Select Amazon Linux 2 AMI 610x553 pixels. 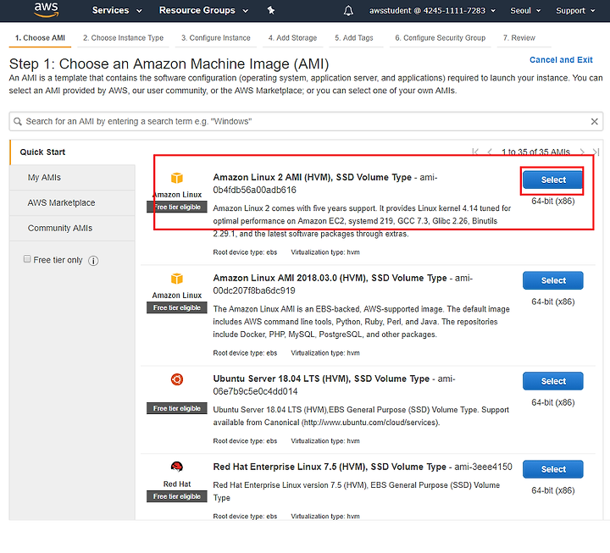(552, 180)
